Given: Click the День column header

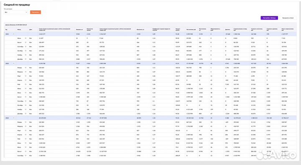Looking at the screenshot, I should [x=31, y=30].
